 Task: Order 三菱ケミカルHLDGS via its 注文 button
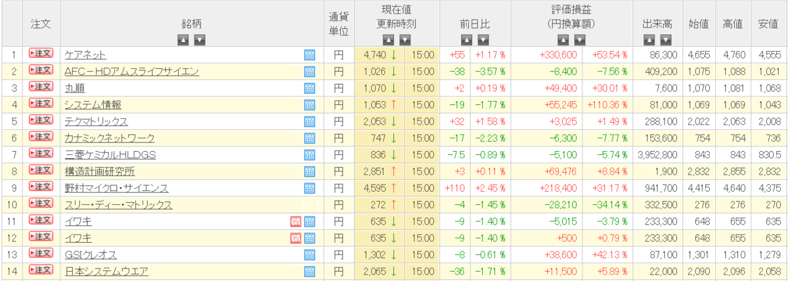click(41, 153)
